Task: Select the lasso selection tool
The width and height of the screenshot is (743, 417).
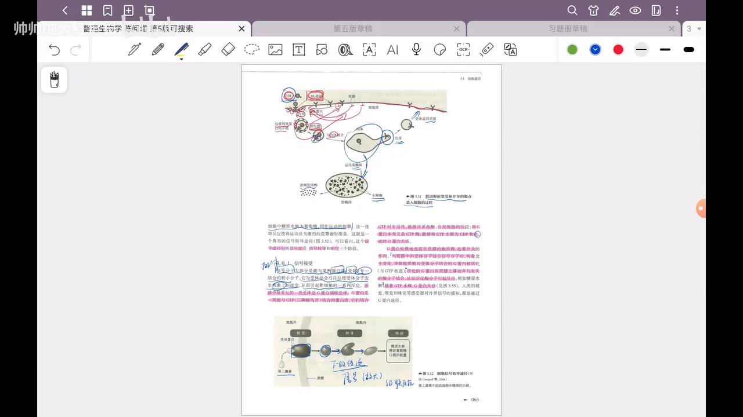Action: (251, 50)
